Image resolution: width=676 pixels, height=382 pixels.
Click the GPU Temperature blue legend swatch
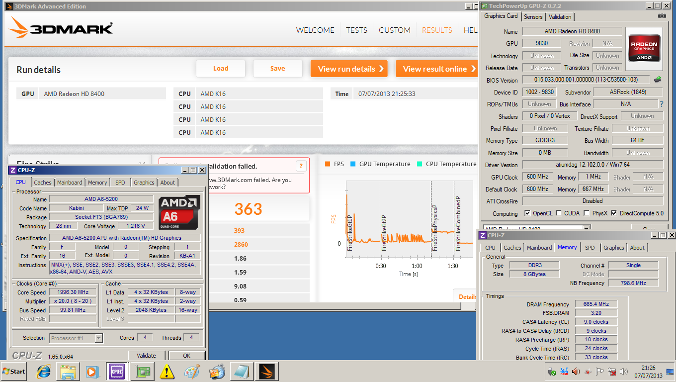(x=353, y=164)
